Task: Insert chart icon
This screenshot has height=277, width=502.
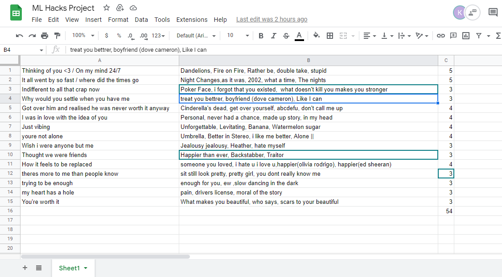Action: pyautogui.click(x=466, y=36)
